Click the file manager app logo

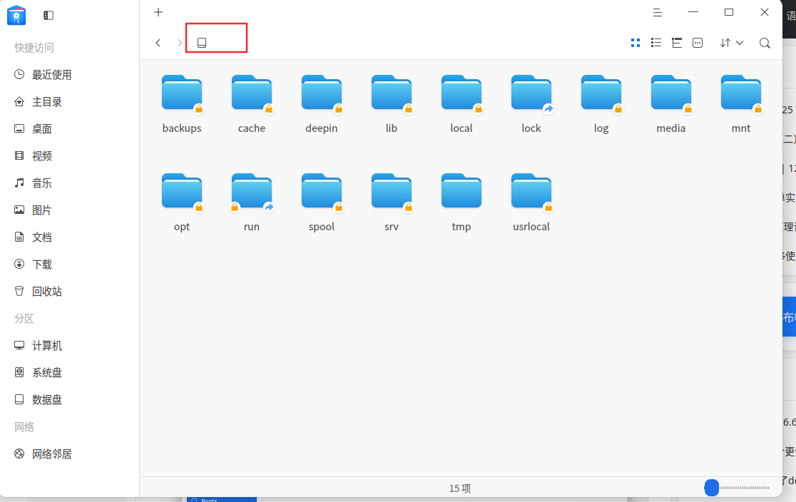(x=16, y=15)
